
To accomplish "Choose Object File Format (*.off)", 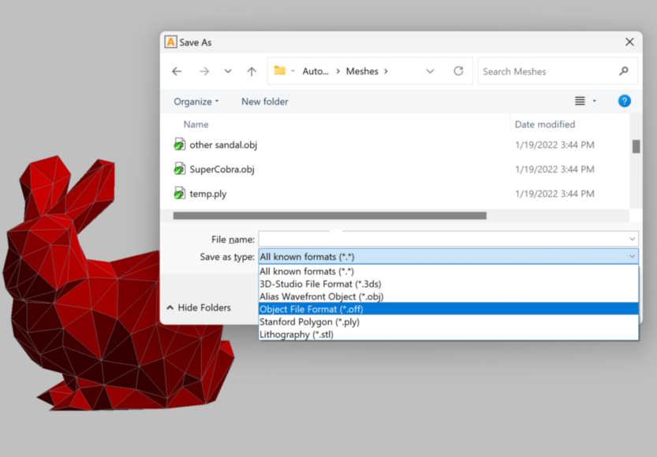I will click(449, 309).
